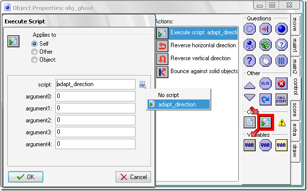The height and width of the screenshot is (191, 307).
Task: Select the Object radio button
Action: [x=34, y=60]
